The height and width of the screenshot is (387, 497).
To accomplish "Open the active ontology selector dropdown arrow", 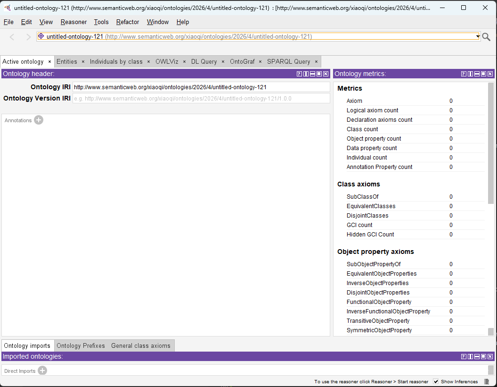I will pyautogui.click(x=477, y=36).
